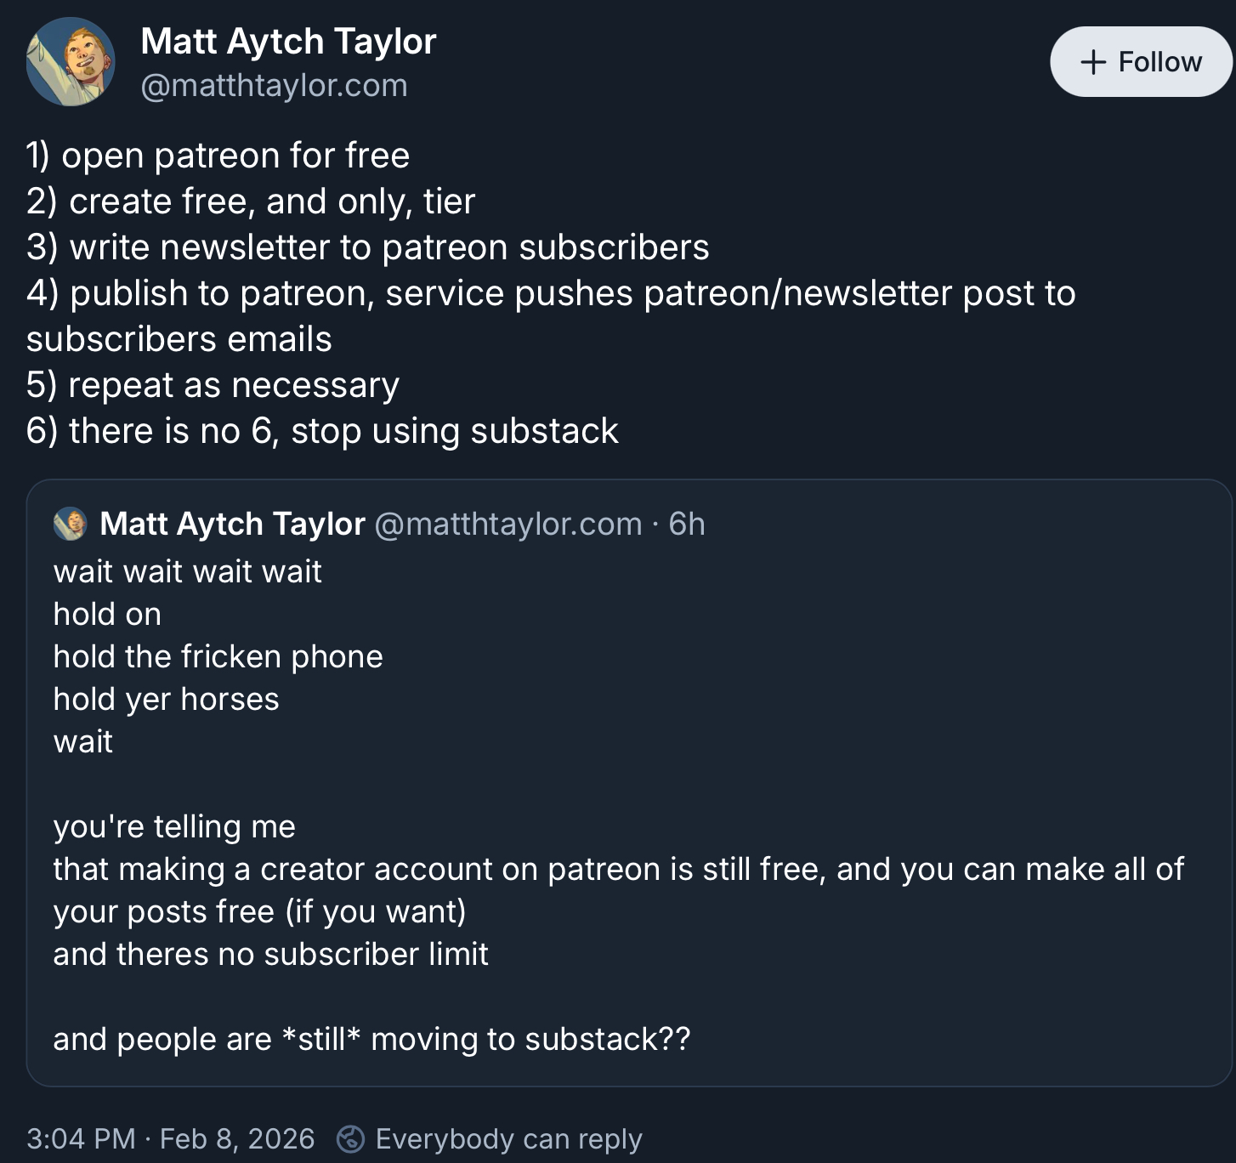Open the @matthtaylor.com handle under the name
The width and height of the screenshot is (1236, 1163).
point(274,86)
